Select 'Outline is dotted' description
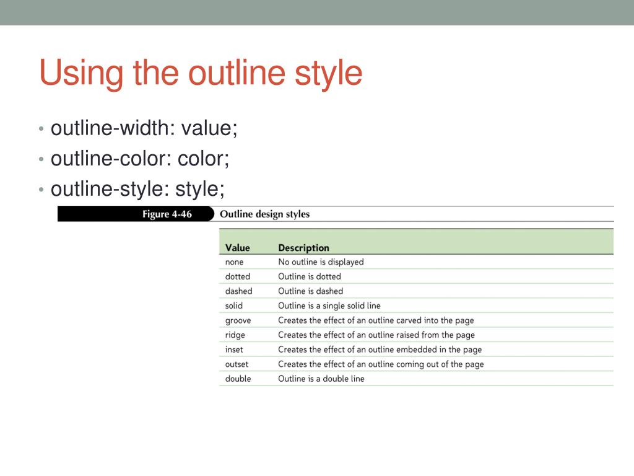Image resolution: width=634 pixels, height=476 pixels. (x=310, y=276)
